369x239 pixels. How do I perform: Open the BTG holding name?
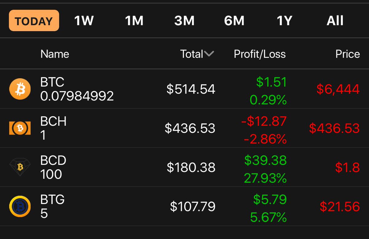(x=53, y=200)
